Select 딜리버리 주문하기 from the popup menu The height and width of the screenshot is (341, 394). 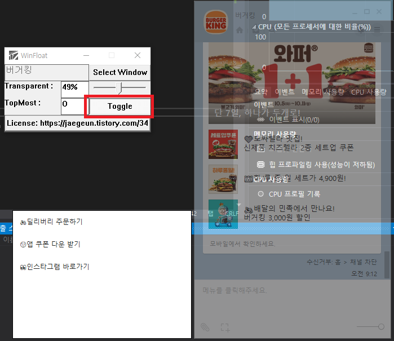(51, 222)
